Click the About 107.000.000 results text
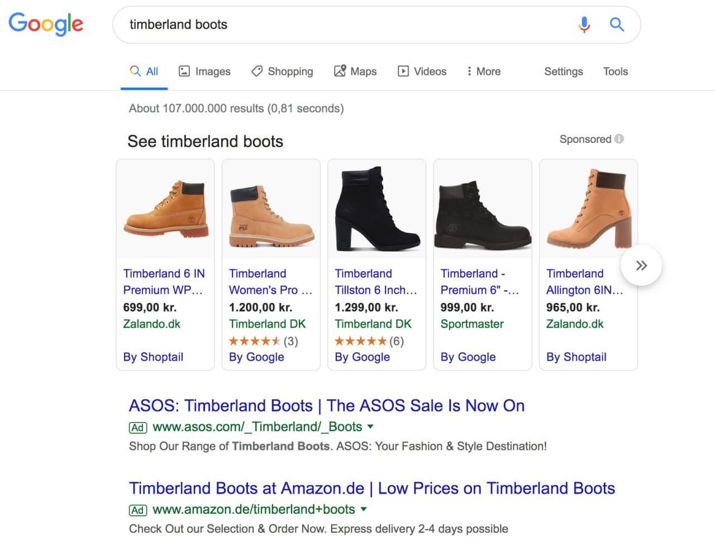 (x=236, y=108)
